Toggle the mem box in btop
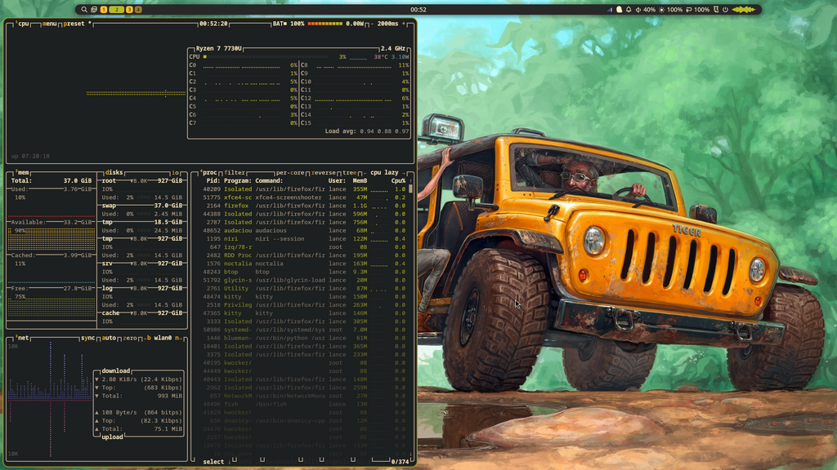Viewport: 837px width, 470px height. (x=22, y=173)
